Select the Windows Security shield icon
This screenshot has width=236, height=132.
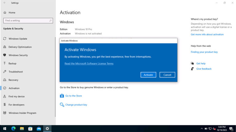tap(5, 55)
